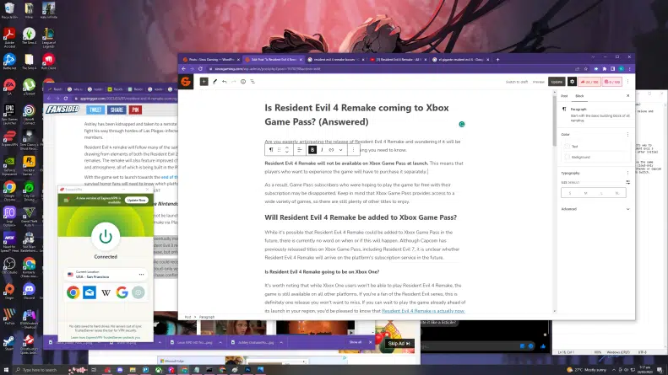Screen dimensions: 668x375
Task: Open block toolbar three-dot options menu
Action: [x=352, y=149]
